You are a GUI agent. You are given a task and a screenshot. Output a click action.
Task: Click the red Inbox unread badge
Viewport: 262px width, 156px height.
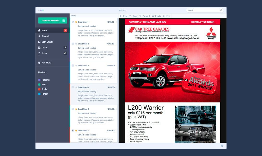coord(65,30)
